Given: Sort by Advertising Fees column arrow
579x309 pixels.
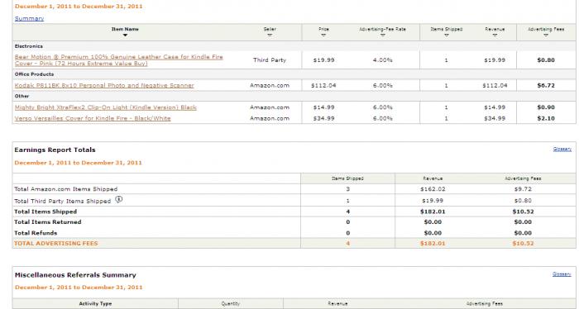Looking at the screenshot, I should pos(546,36).
